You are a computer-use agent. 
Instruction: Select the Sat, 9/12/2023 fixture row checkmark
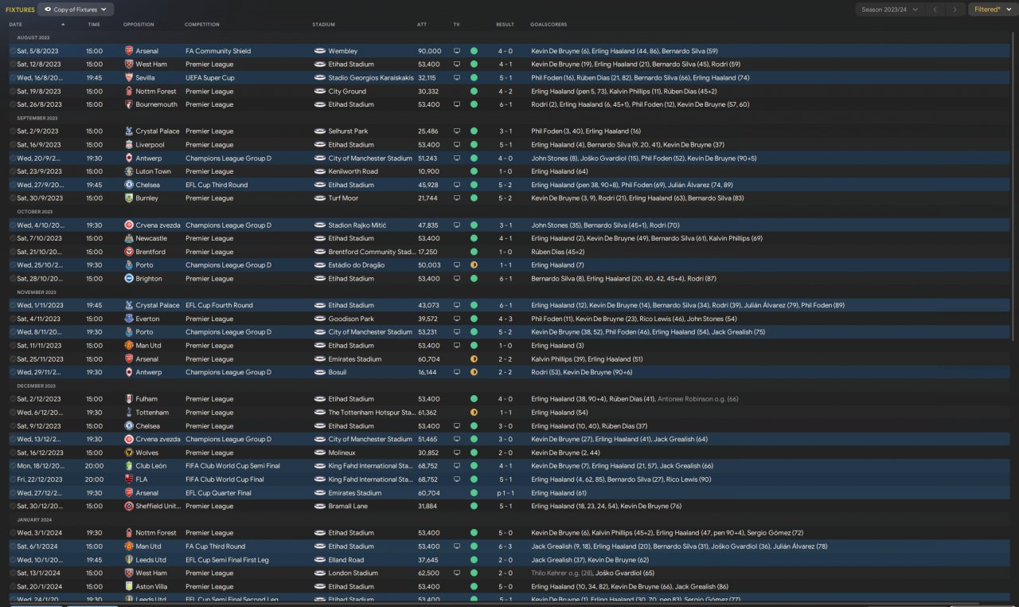click(13, 426)
